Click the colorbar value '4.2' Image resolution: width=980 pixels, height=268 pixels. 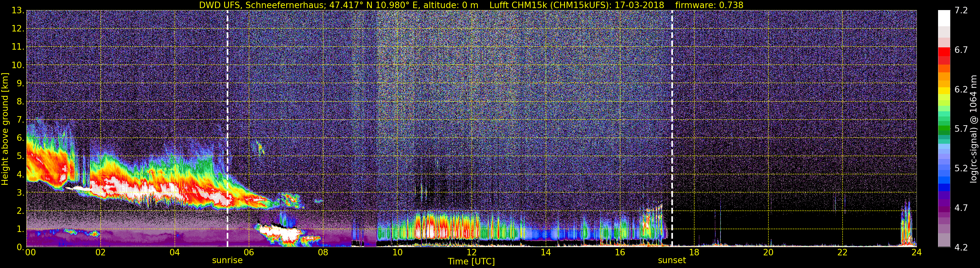(961, 248)
